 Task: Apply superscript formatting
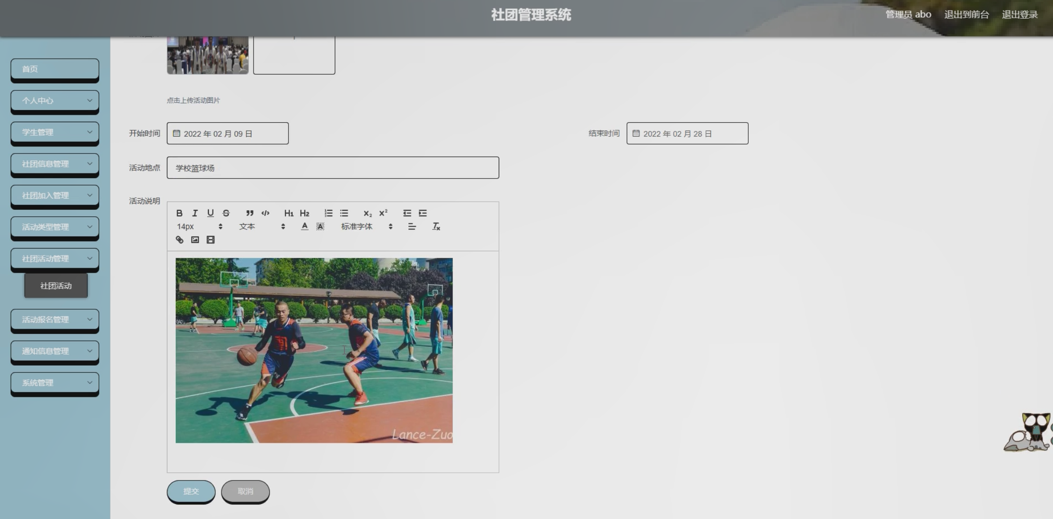383,213
